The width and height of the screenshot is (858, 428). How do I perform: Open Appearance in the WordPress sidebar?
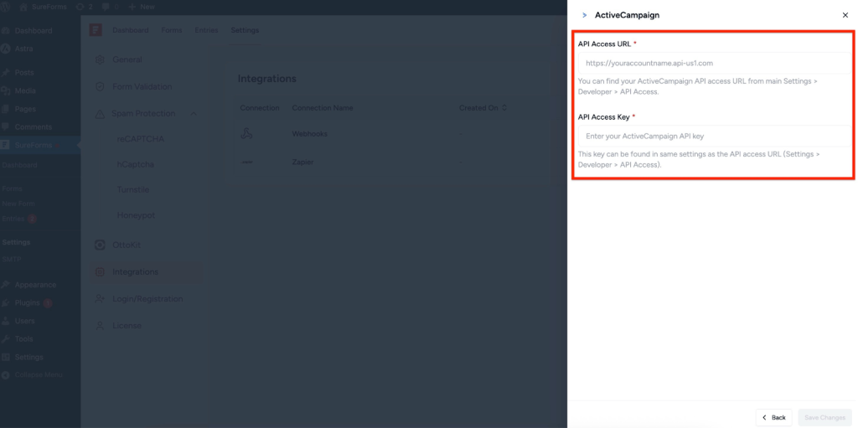coord(35,285)
